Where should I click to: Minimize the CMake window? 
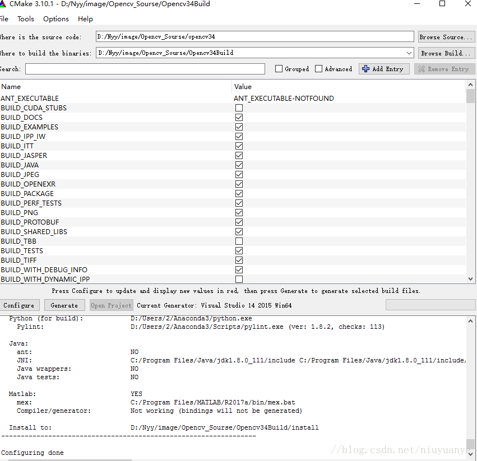coord(417,4)
